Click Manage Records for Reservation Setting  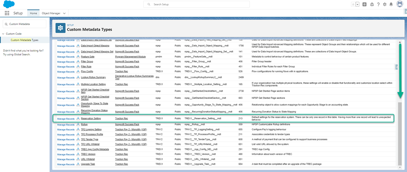click(66, 118)
